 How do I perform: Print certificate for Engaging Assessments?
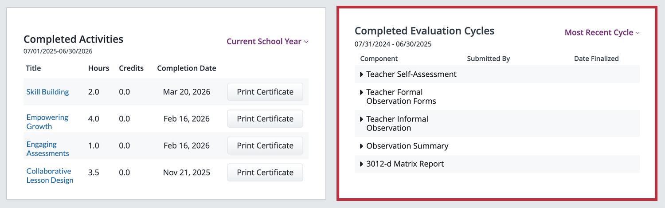[265, 145]
